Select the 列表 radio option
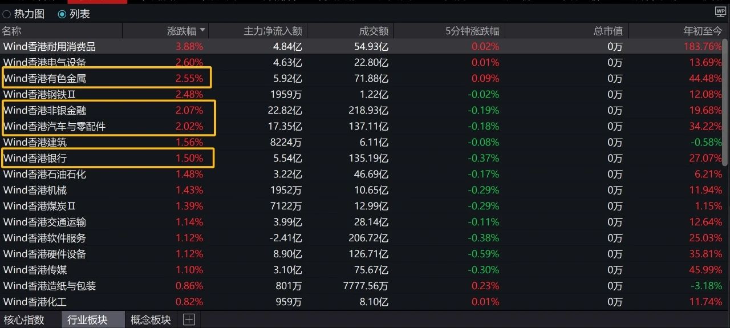Viewport: 730px width, 328px height. (74, 14)
